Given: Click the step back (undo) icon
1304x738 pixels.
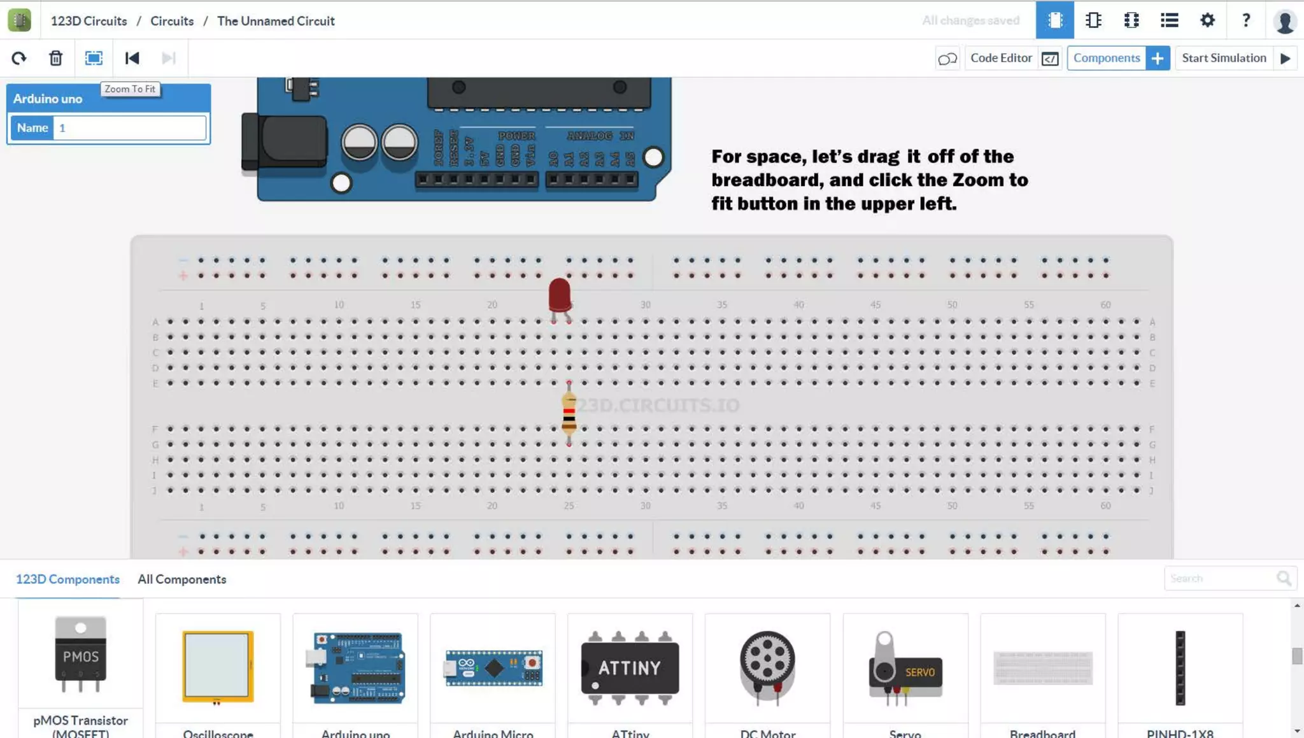Looking at the screenshot, I should tap(132, 58).
